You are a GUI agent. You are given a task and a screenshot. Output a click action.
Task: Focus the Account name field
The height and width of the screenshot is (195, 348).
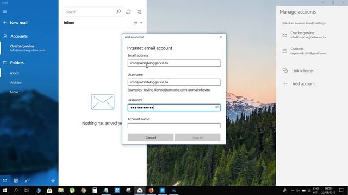tap(174, 126)
